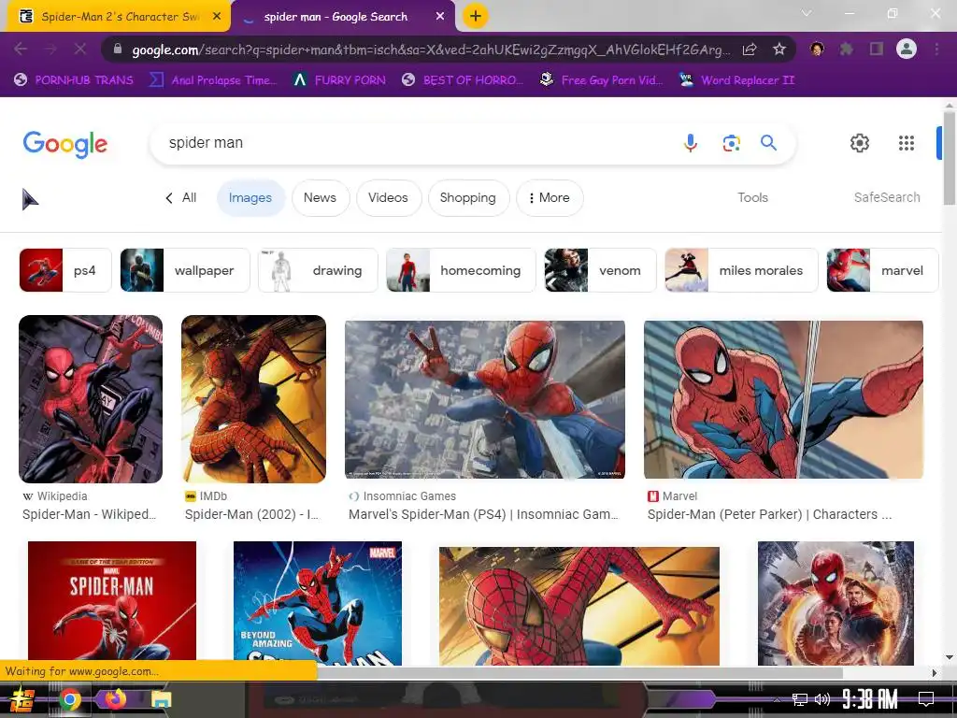Bookmark this page with the star icon

(x=778, y=50)
